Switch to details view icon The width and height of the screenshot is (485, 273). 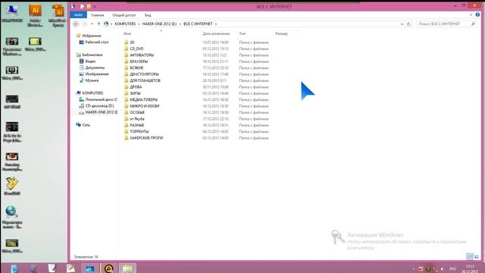pos(470,256)
